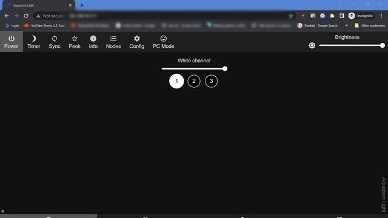Click the Sync button
Image resolution: width=388 pixels, height=218 pixels.
(x=55, y=42)
